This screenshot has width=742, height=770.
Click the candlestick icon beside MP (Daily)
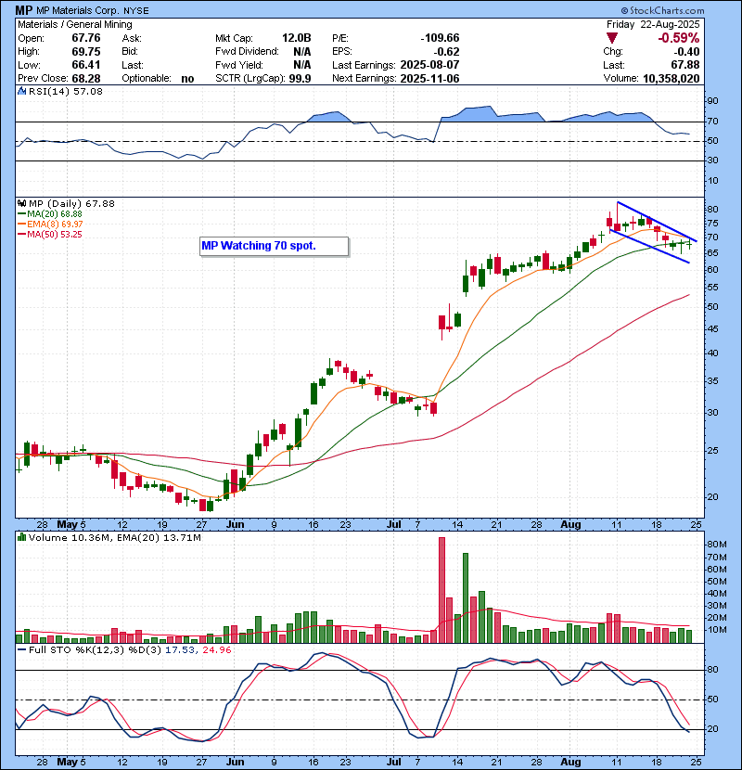coord(21,203)
